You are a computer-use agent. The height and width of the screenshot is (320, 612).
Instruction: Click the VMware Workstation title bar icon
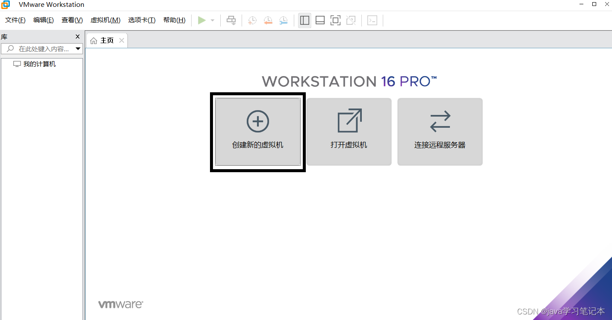pyautogui.click(x=5, y=5)
